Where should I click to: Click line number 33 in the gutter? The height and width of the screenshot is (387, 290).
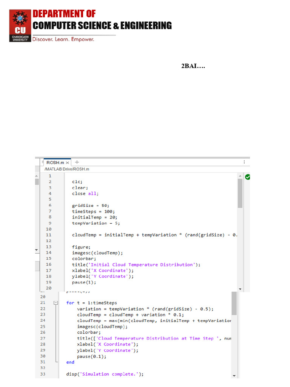point(43,374)
